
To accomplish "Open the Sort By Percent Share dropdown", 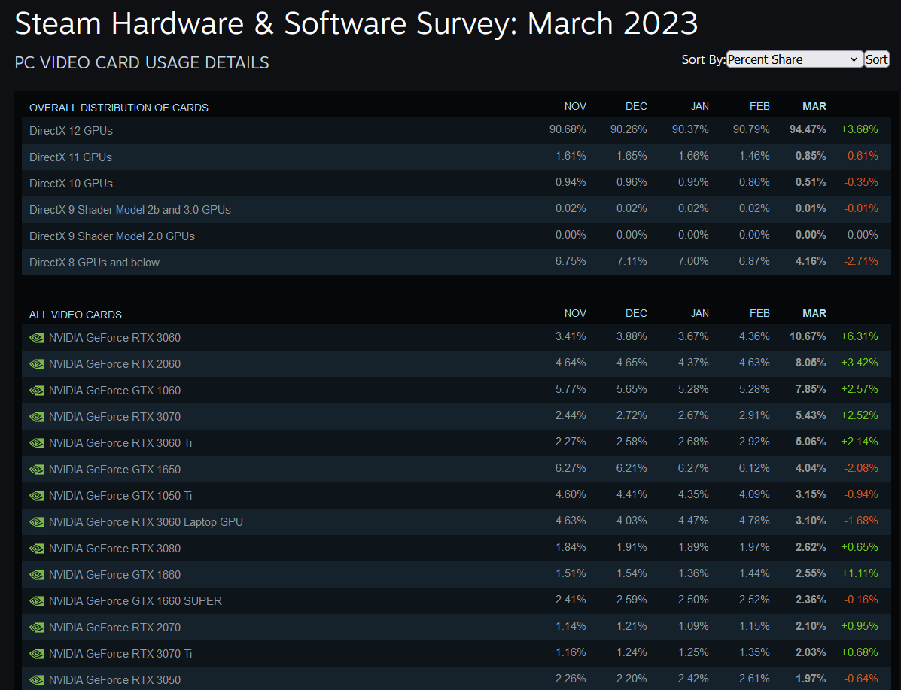I will (x=795, y=59).
